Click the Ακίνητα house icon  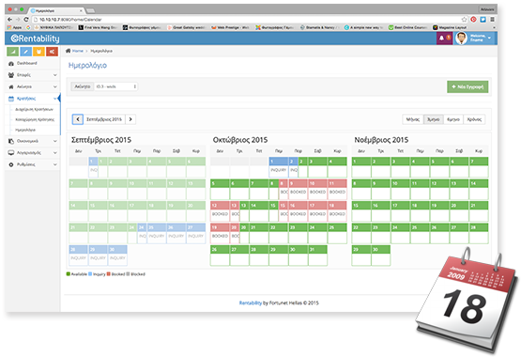coord(11,86)
